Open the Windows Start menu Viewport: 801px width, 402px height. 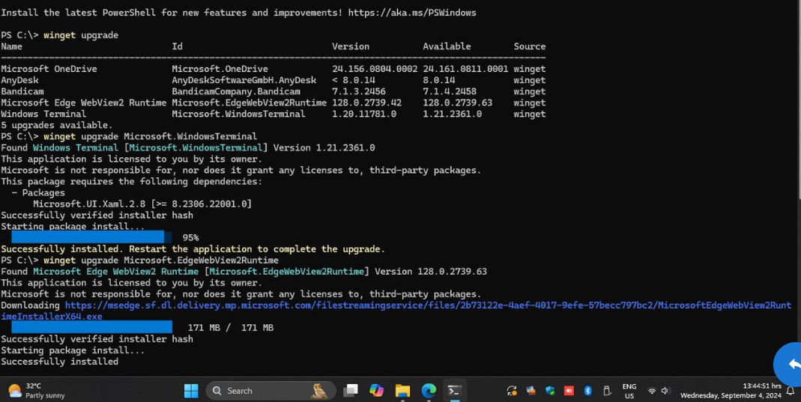[x=191, y=391]
